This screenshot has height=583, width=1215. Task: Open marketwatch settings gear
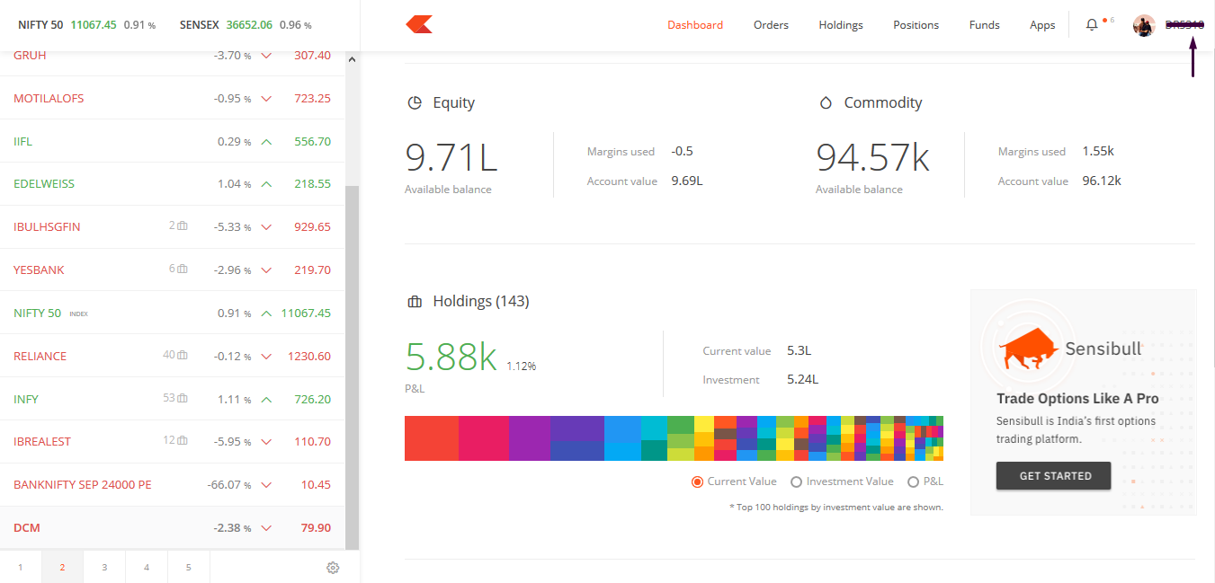333,568
